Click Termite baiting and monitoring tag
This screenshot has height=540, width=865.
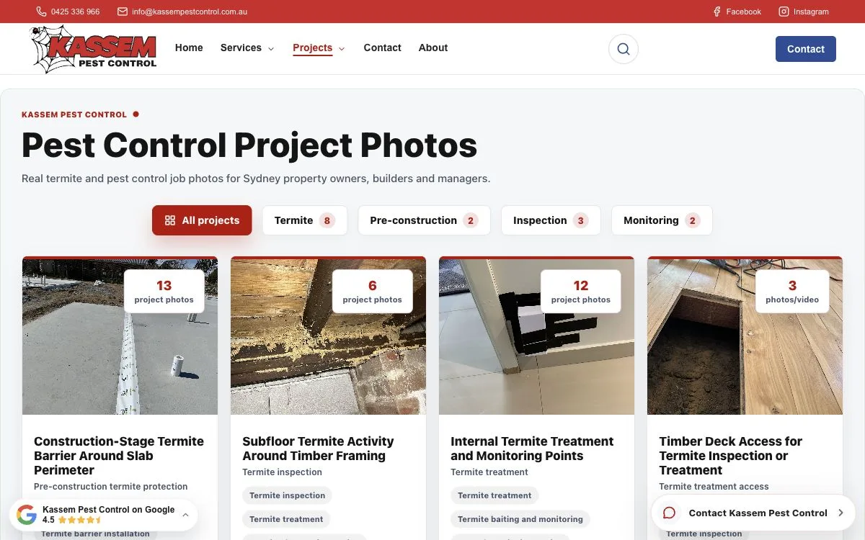click(x=520, y=518)
